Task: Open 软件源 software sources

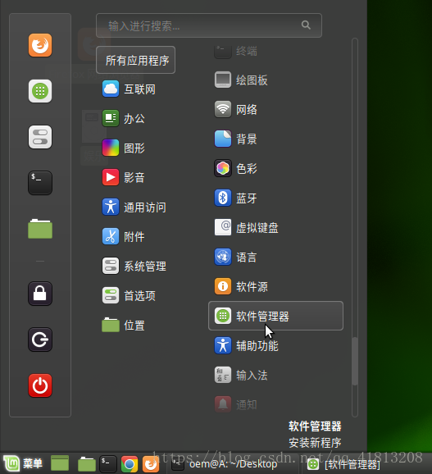Action: (x=241, y=286)
